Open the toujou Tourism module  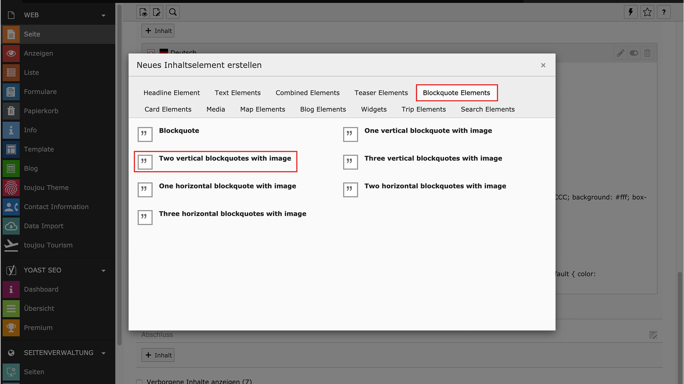[48, 245]
